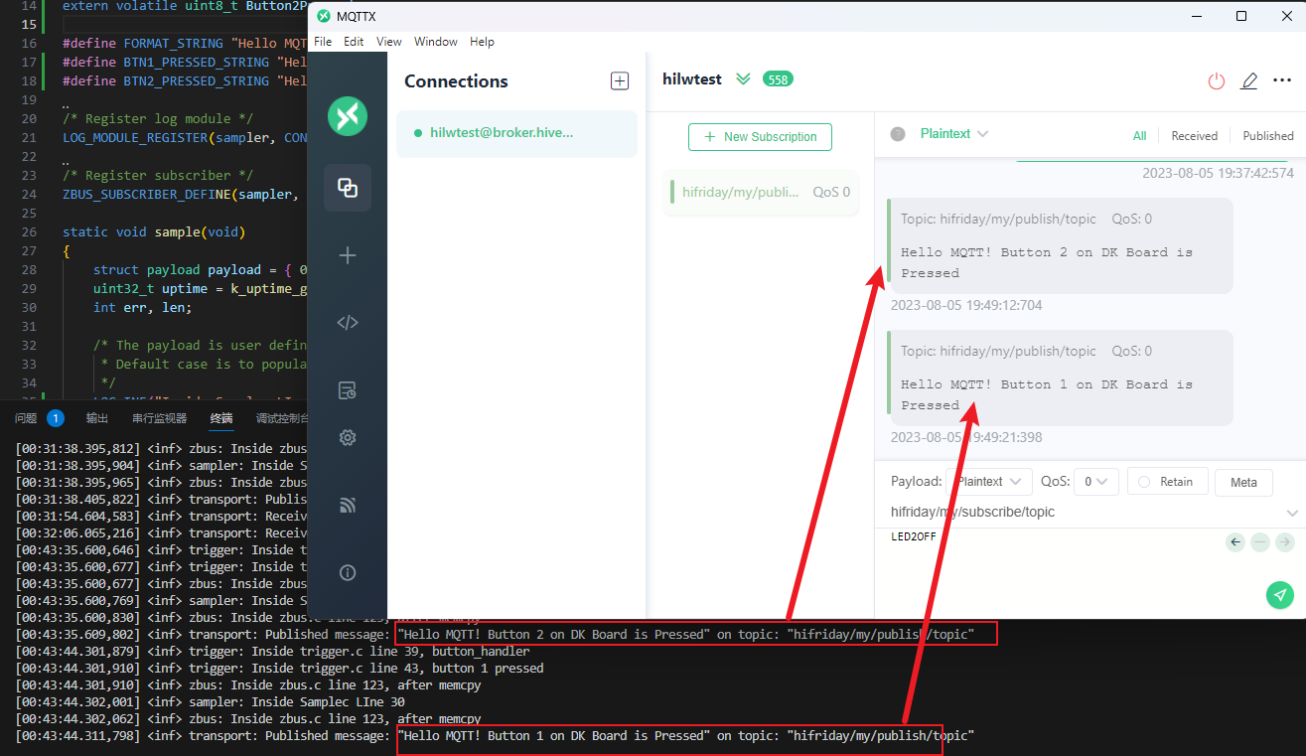Screen dimensions: 1306x756
Task: Click the button 1 pressed terminal log line
Action: click(279, 669)
